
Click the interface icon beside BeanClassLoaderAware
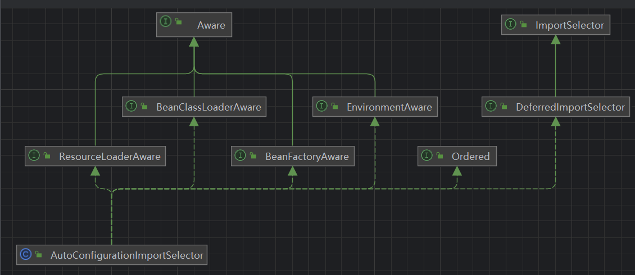131,106
